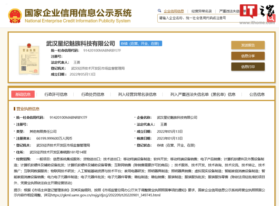Select the 经营异常名录 search tab
Image resolution: width=279 pixels, height=206 pixels.
click(202, 11)
